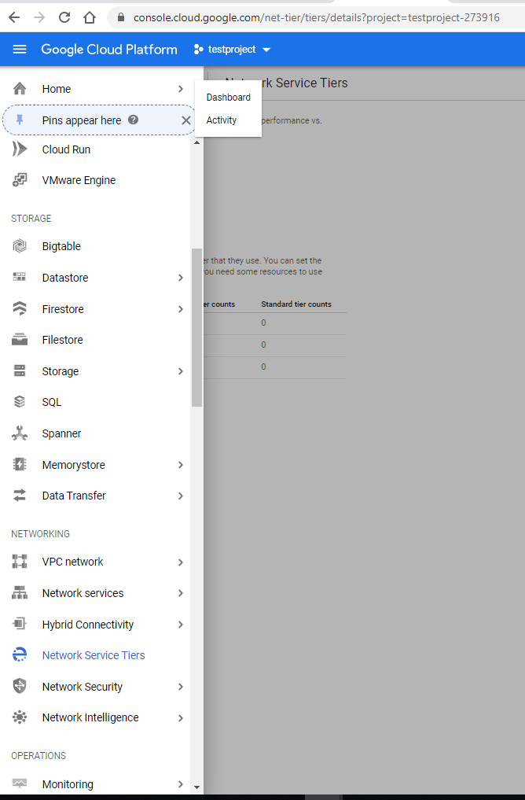The image size is (525, 800).
Task: Click the Home house icon
Action: [x=20, y=89]
